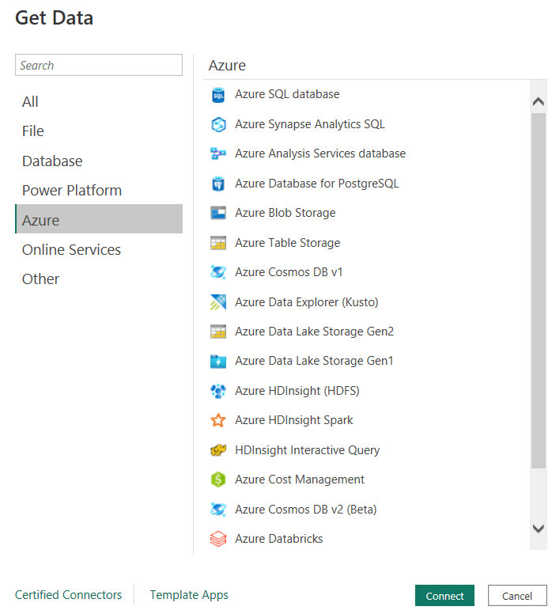Viewport: 552px width, 614px height.
Task: Select the Azure category
Action: (99, 218)
